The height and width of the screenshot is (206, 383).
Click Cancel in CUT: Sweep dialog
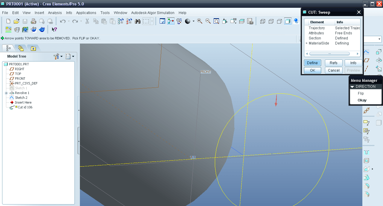coord(334,70)
